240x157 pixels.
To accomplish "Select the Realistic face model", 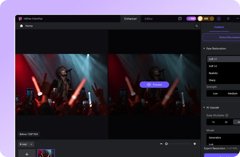I will (x=223, y=73).
